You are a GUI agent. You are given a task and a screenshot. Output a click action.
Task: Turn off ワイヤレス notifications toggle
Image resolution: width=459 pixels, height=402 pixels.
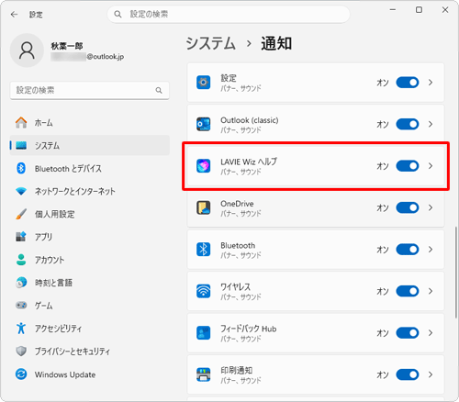pos(408,291)
